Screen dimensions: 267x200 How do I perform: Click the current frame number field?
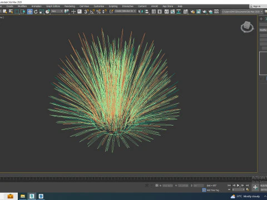pyautogui.click(x=238, y=189)
